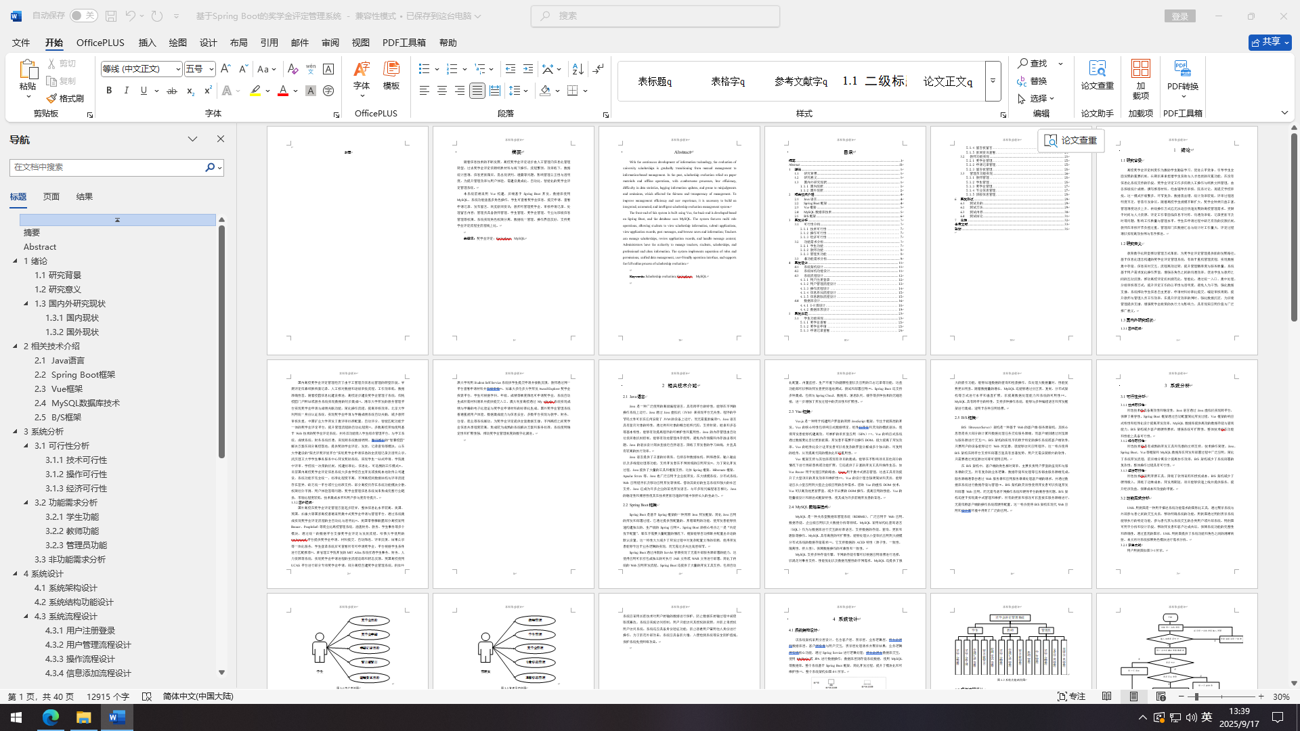Open the font size dropdown
This screenshot has width=1300, height=731.
211,69
